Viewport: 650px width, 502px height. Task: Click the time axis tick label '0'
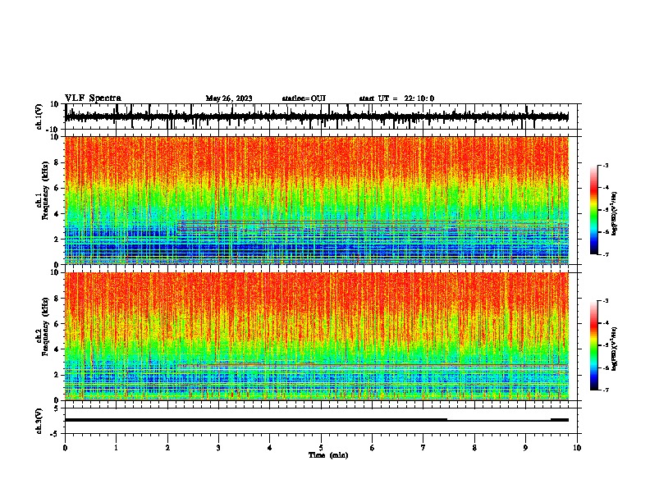[65, 448]
